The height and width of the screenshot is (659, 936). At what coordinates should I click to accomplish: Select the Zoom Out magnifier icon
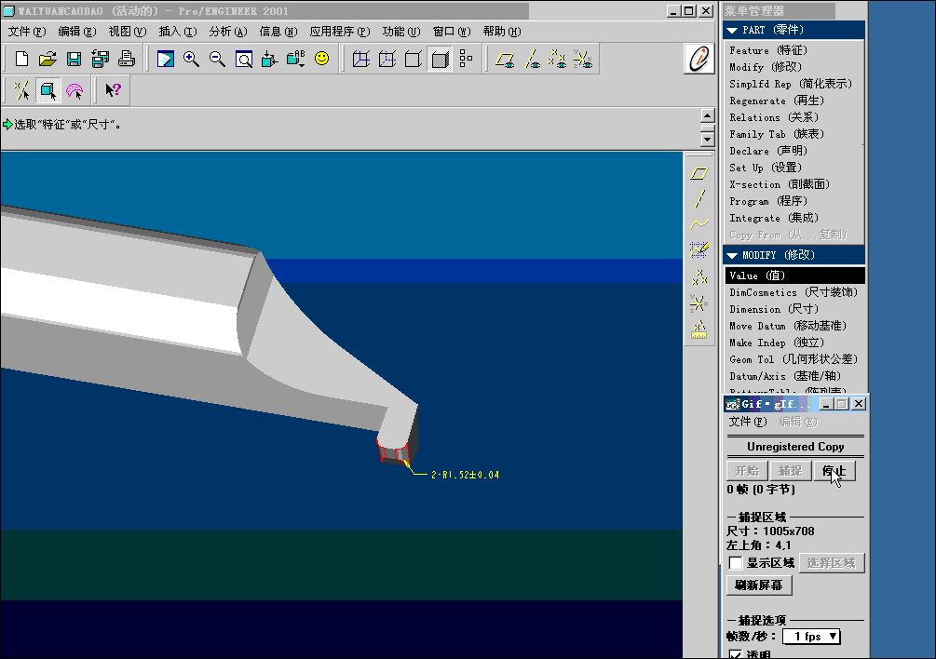[x=217, y=59]
